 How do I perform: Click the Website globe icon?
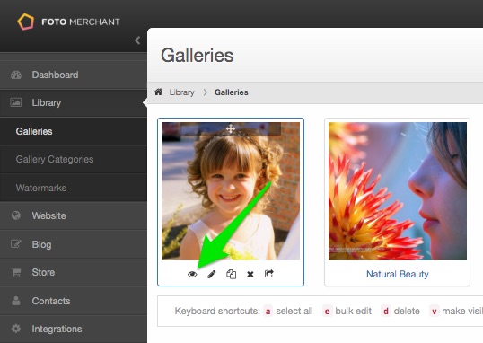coord(15,215)
